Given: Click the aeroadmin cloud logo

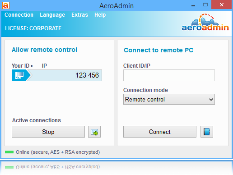Looking at the screenshot, I should 205,22.
